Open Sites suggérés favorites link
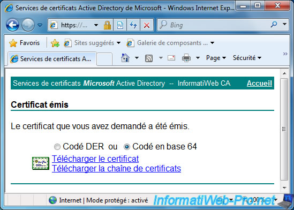The image size is (294, 210). pyautogui.click(x=89, y=43)
